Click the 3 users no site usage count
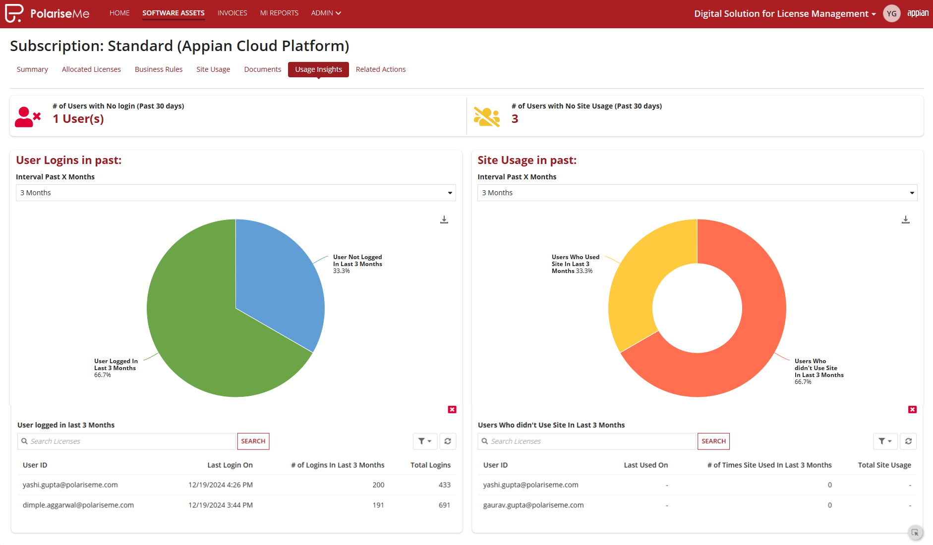This screenshot has height=545, width=933. pyautogui.click(x=515, y=119)
